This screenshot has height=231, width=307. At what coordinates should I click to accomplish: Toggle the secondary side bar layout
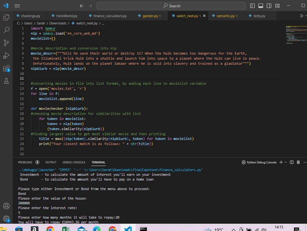[x=269, y=6]
